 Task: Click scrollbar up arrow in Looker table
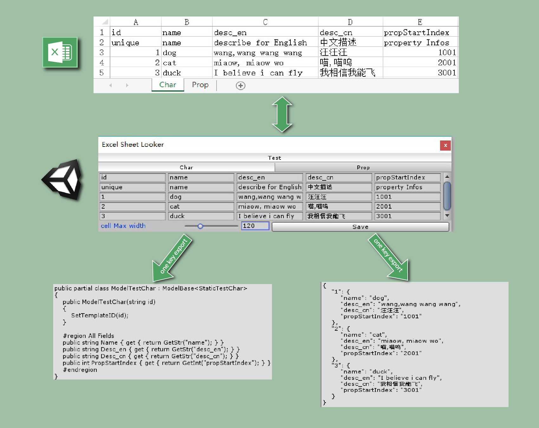(447, 177)
